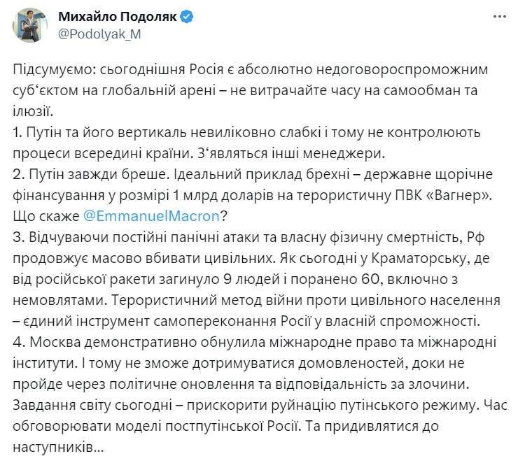Viewport: 518px width, 456px height.
Task: Click the word 'ілюзії.' on third line
Action: [33, 111]
